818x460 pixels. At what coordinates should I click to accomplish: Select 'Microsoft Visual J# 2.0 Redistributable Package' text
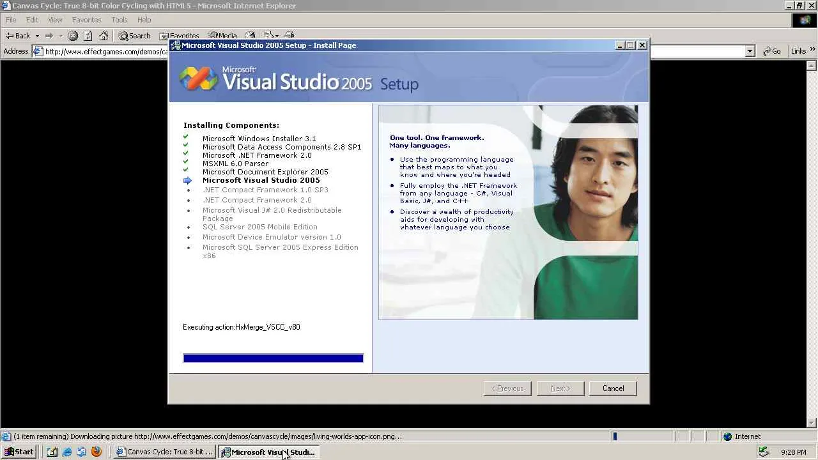pos(272,214)
